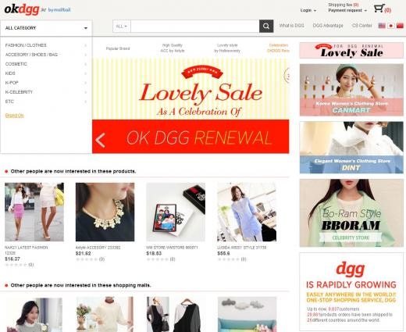Select the Popular Brand banner tab
The height and width of the screenshot is (332, 406).
(x=118, y=48)
